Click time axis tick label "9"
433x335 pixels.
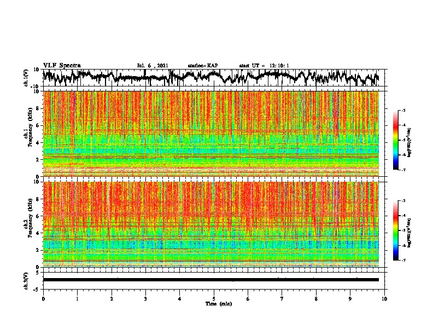coord(350,299)
